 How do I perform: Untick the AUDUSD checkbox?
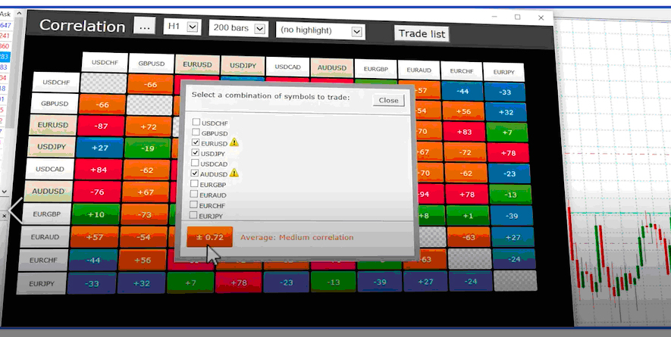[x=195, y=173]
